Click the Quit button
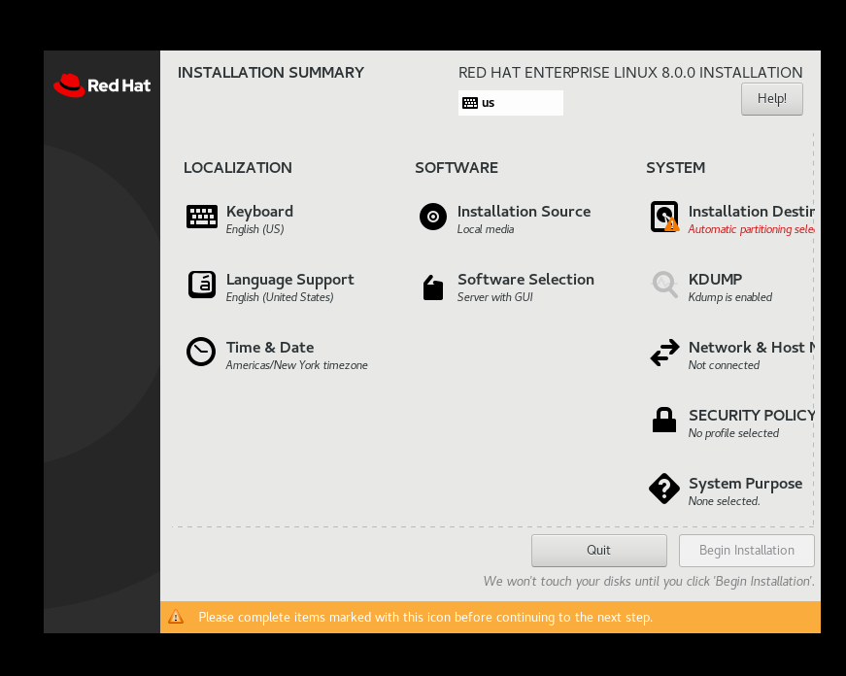Image resolution: width=846 pixels, height=676 pixels. click(599, 551)
